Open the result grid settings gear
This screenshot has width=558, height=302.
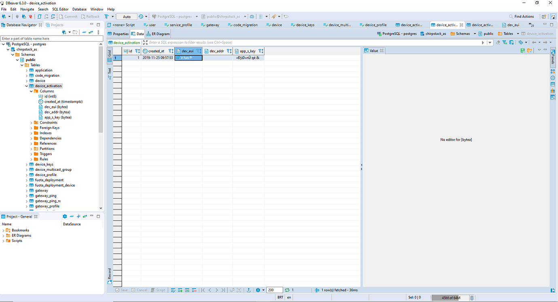pyautogui.click(x=258, y=290)
